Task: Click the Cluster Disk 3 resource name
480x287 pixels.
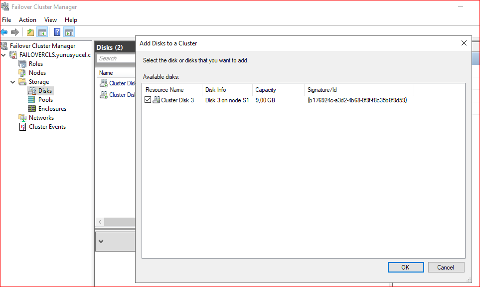Action: tap(177, 100)
